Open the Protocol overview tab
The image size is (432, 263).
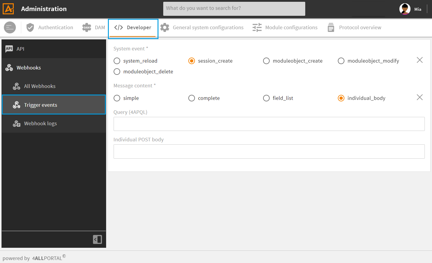click(x=355, y=27)
